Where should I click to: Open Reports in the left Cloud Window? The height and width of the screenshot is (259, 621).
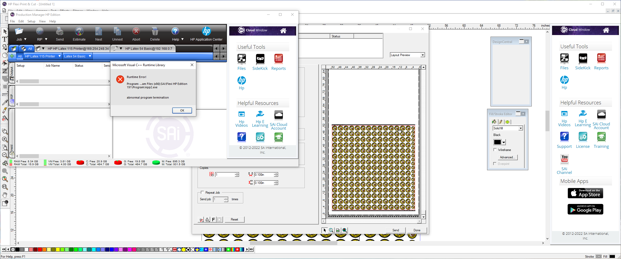(278, 62)
